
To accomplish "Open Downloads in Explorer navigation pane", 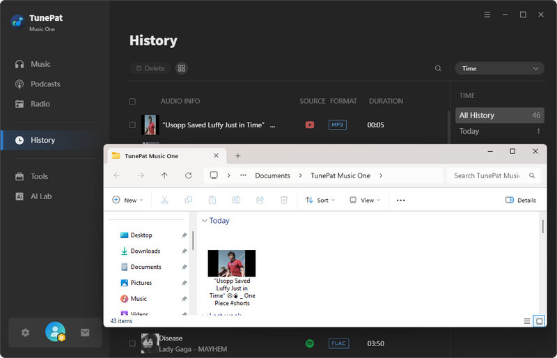I will [x=146, y=251].
